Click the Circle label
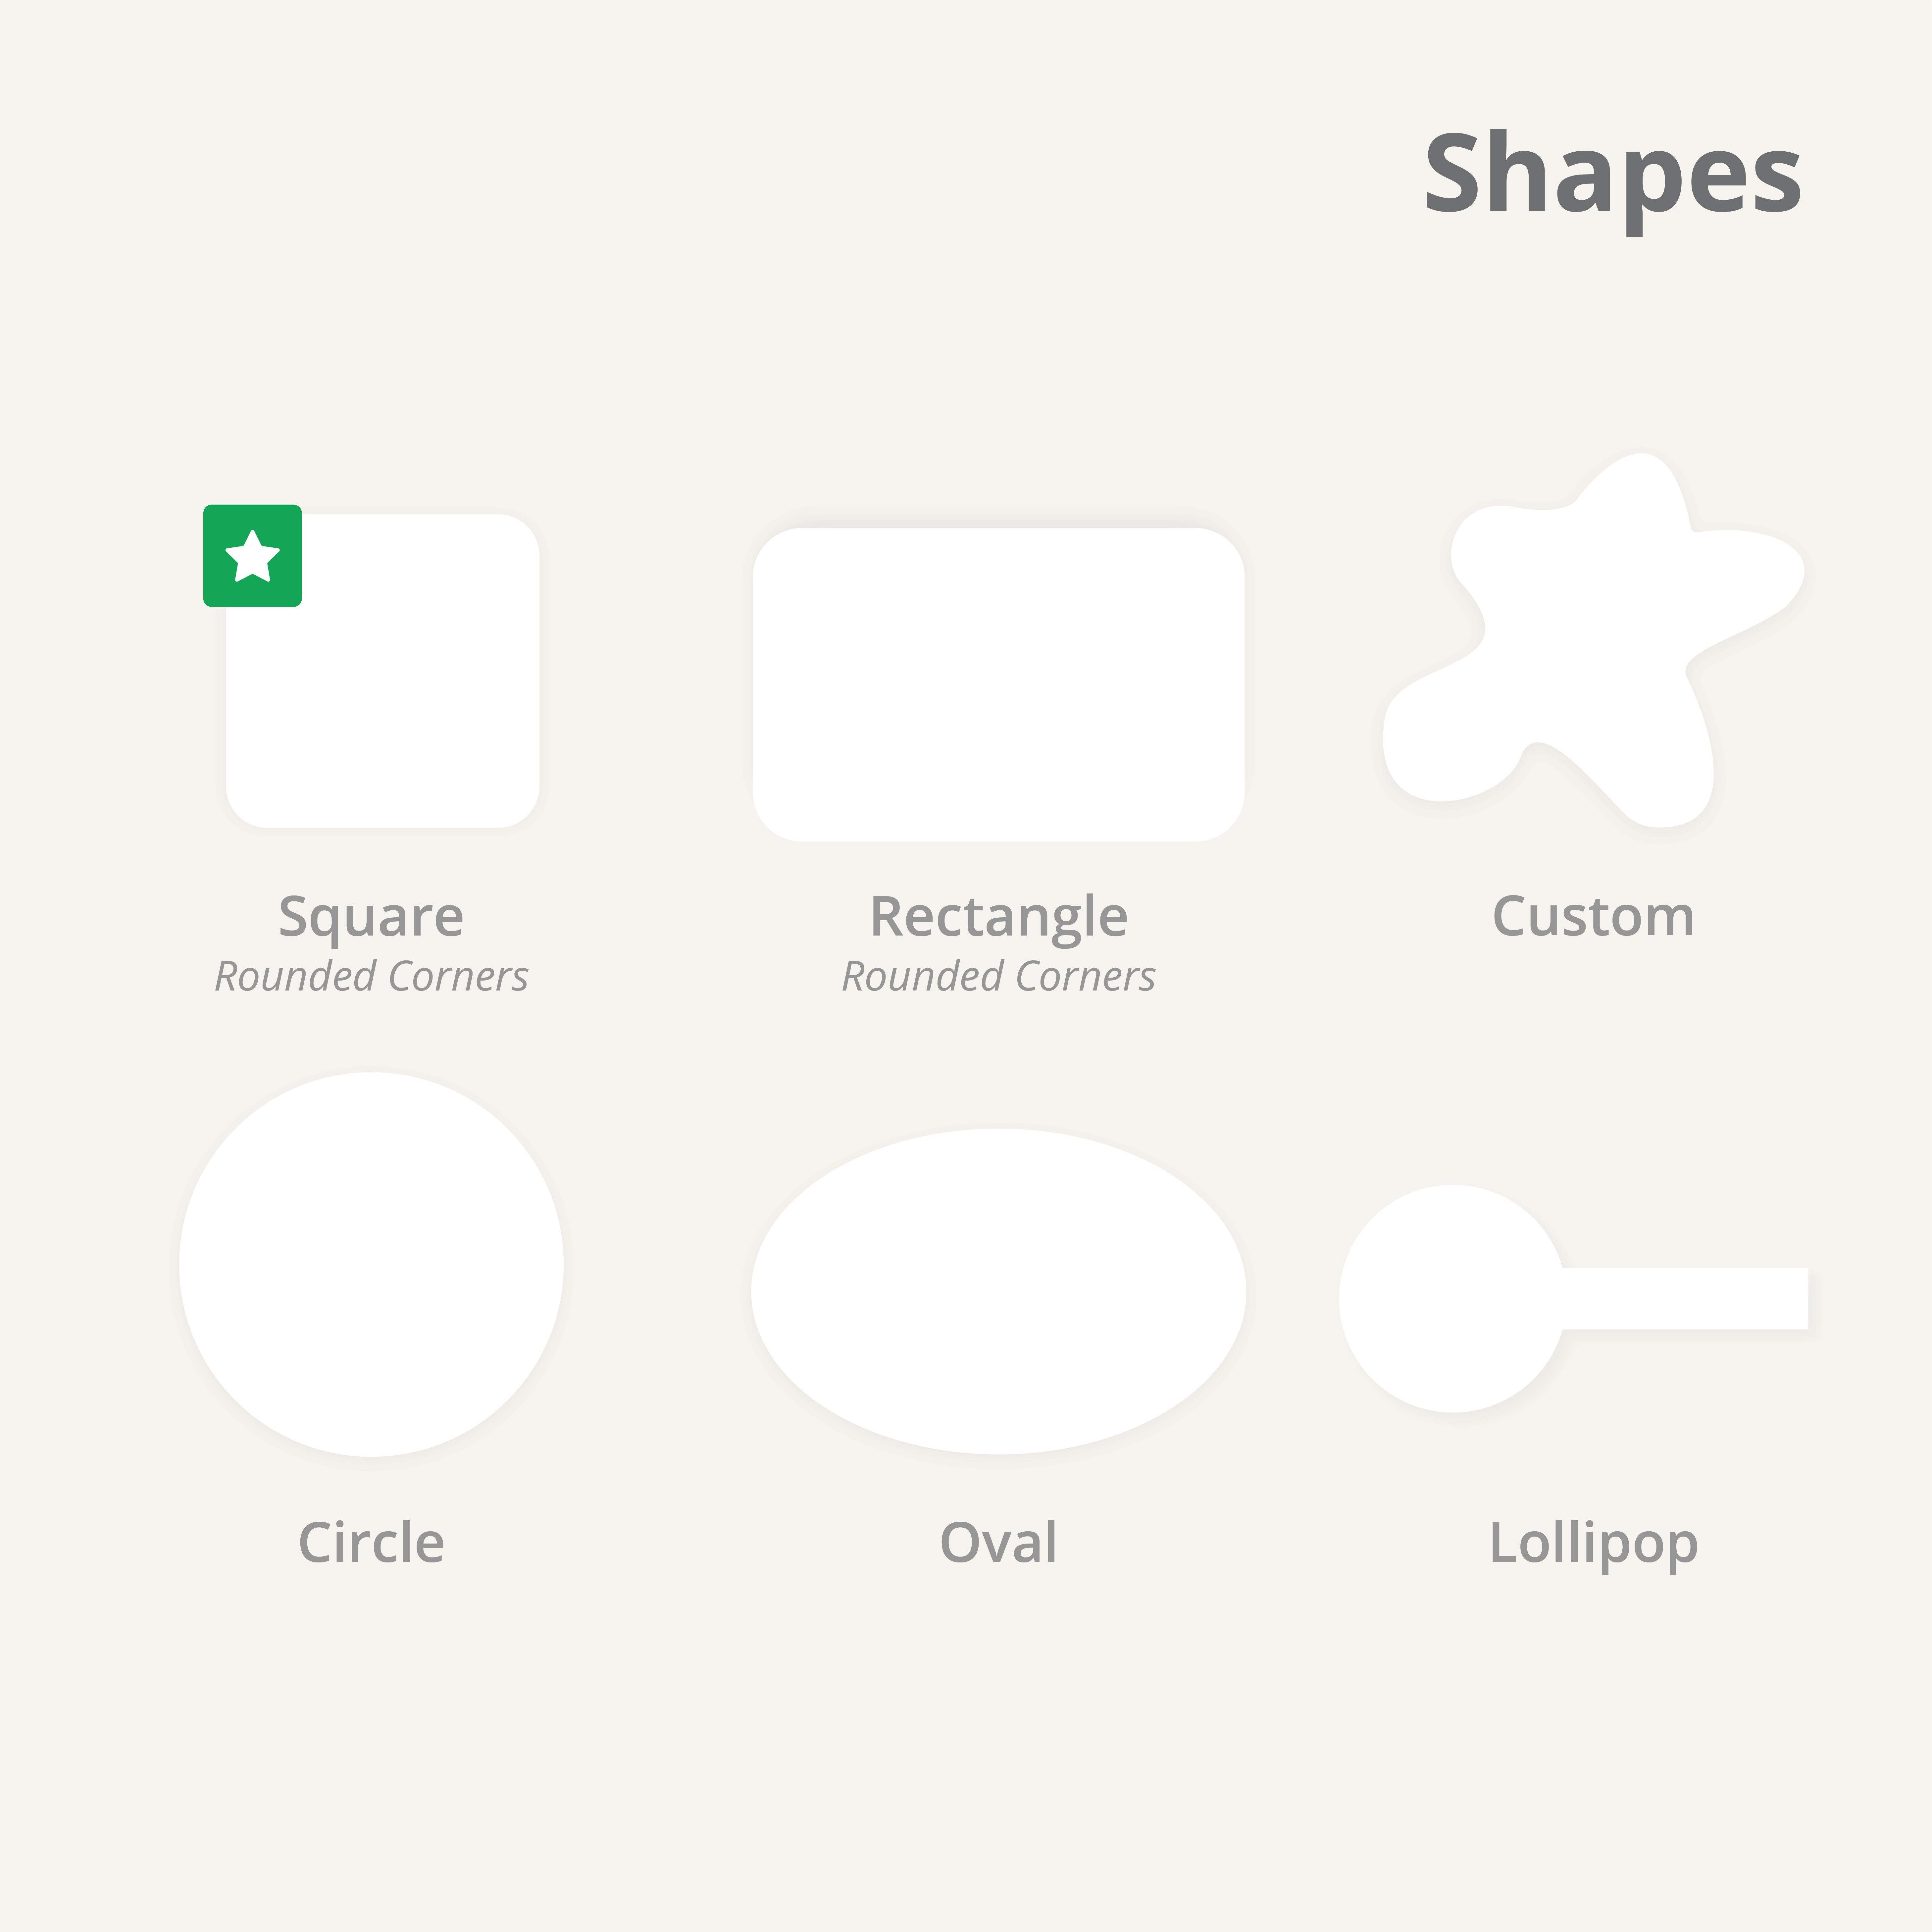The height and width of the screenshot is (1932, 1932). (371, 1542)
